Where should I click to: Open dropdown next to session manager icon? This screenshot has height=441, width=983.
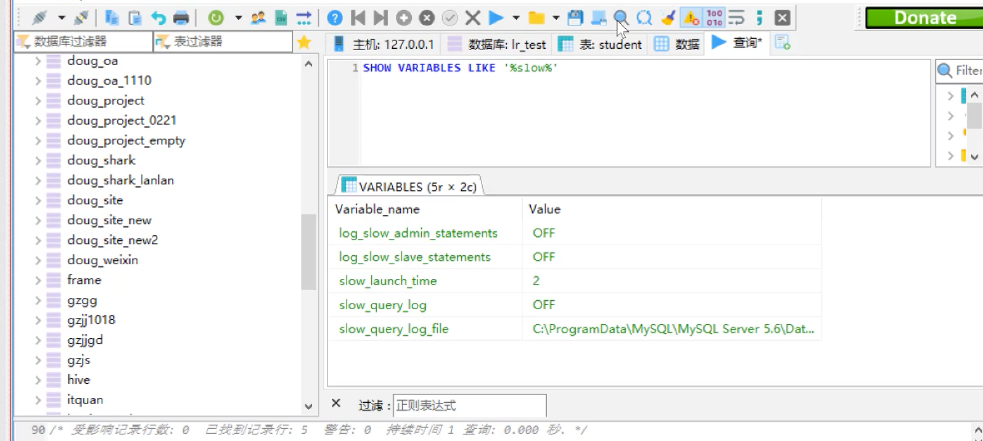click(61, 18)
